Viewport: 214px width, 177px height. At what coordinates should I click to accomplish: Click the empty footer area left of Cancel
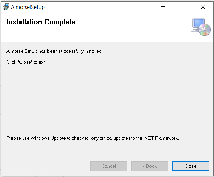[46, 166]
